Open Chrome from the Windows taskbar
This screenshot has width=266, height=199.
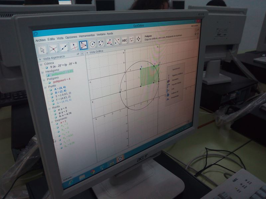[x=93, y=171]
